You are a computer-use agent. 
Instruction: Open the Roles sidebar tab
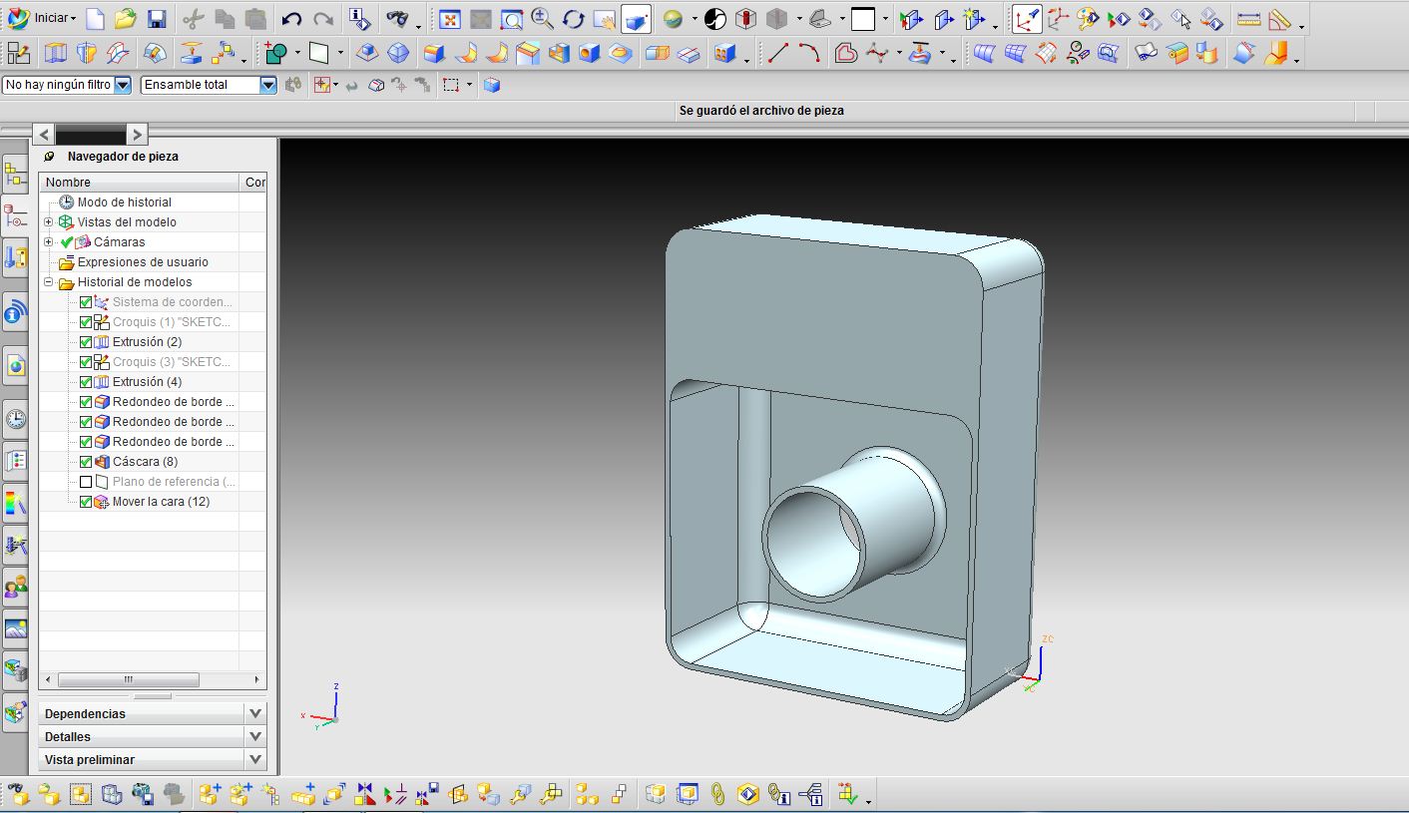15,587
